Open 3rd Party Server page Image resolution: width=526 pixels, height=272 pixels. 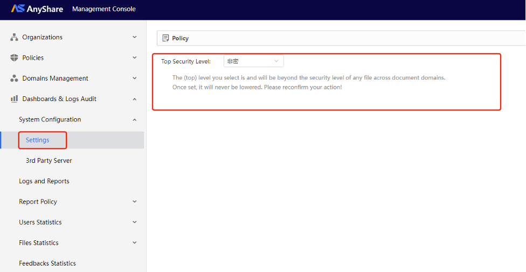tap(49, 161)
